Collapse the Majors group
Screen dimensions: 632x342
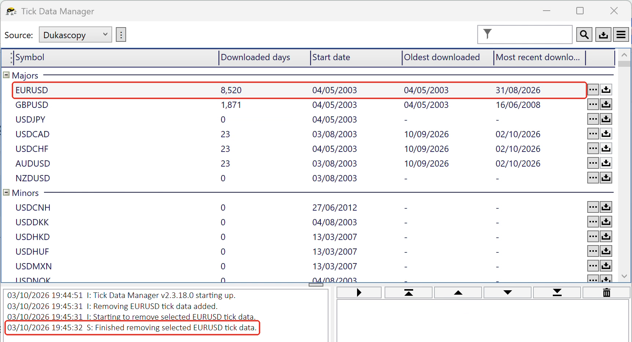[x=6, y=75]
